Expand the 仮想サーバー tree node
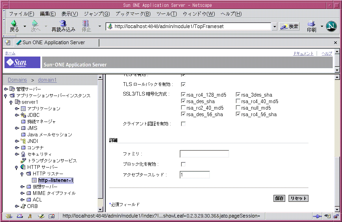Image resolution: width=342 pixels, height=222 pixels. point(23,187)
